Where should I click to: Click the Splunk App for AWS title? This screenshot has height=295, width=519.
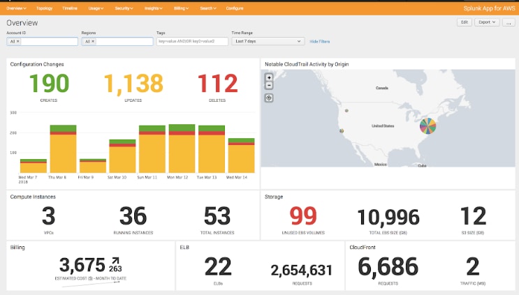pyautogui.click(x=489, y=8)
